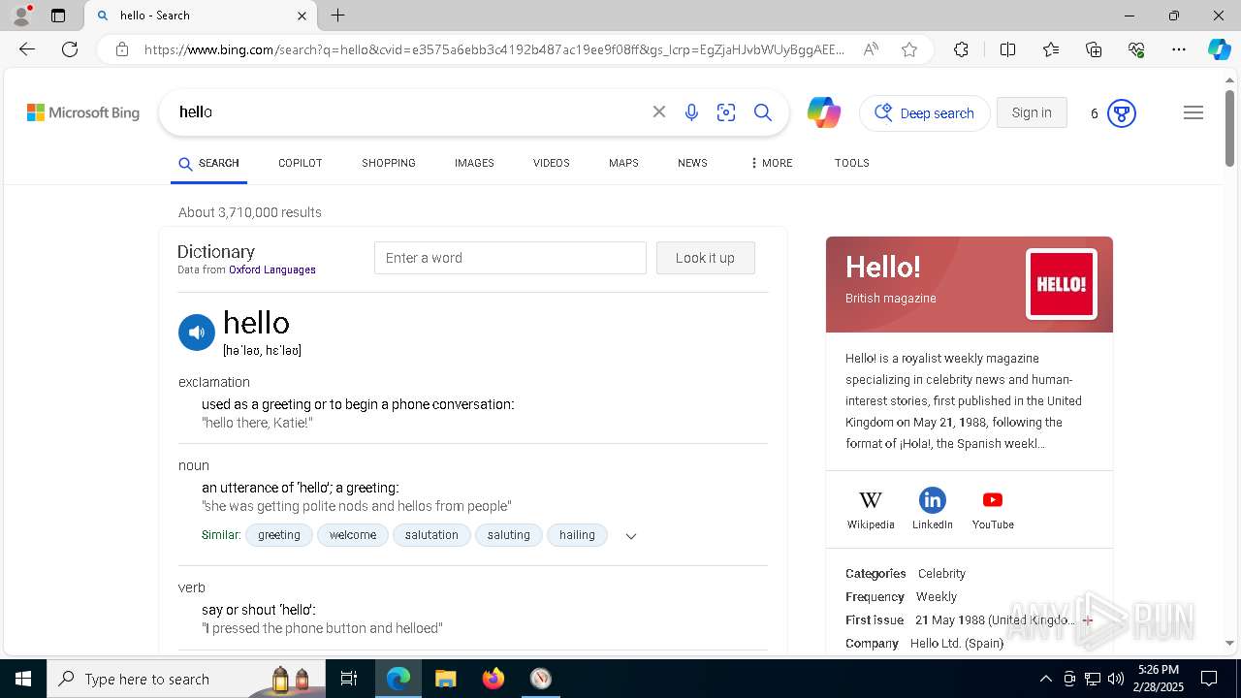Open Wikipedia link for Hello! magazine

[871, 509]
